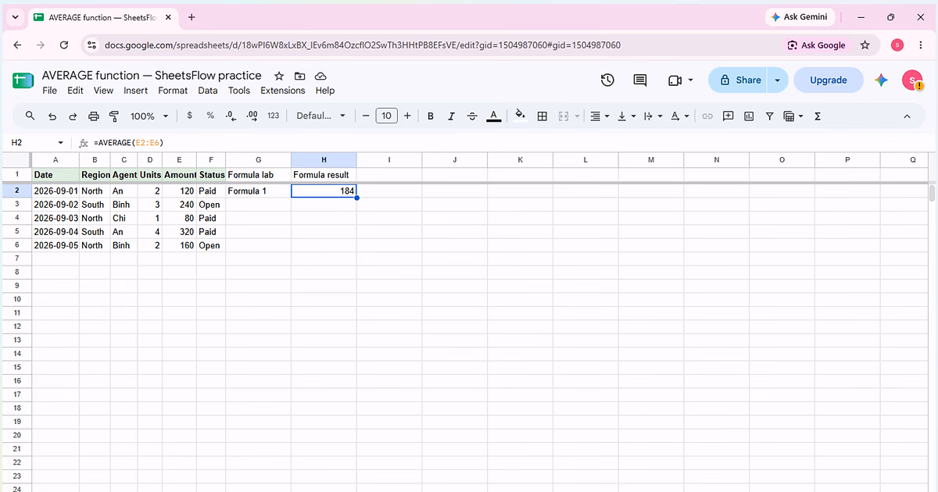The height and width of the screenshot is (492, 938).
Task: Open the meeting camera dropdown
Action: click(x=681, y=80)
